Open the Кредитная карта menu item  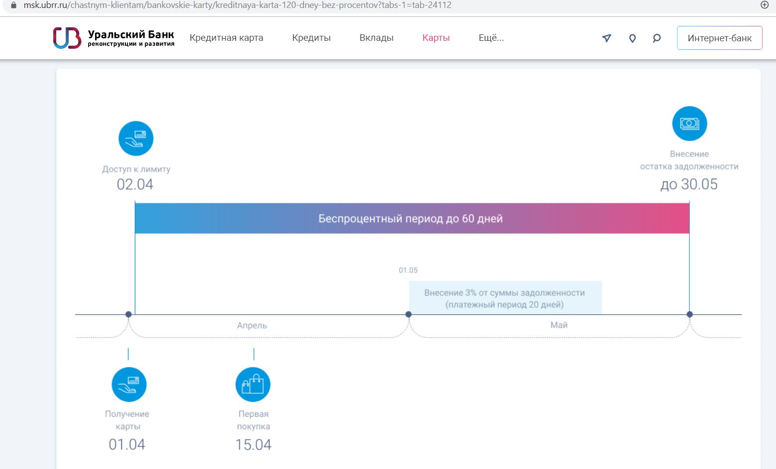226,38
